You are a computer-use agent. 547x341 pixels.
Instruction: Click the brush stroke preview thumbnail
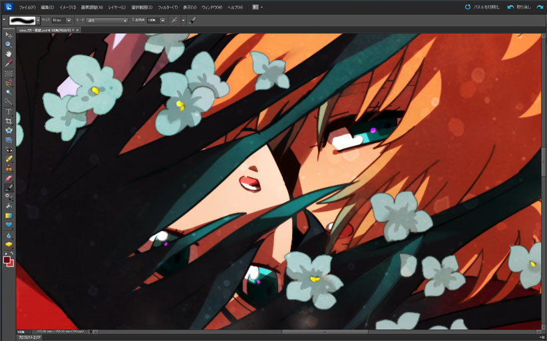[23, 20]
